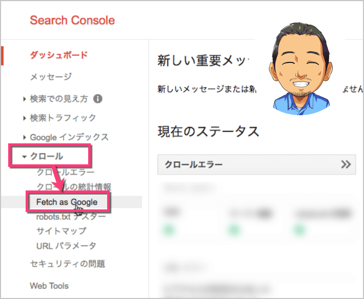
Task: Click the 新しい重要メッ heading
Action: coord(203,61)
